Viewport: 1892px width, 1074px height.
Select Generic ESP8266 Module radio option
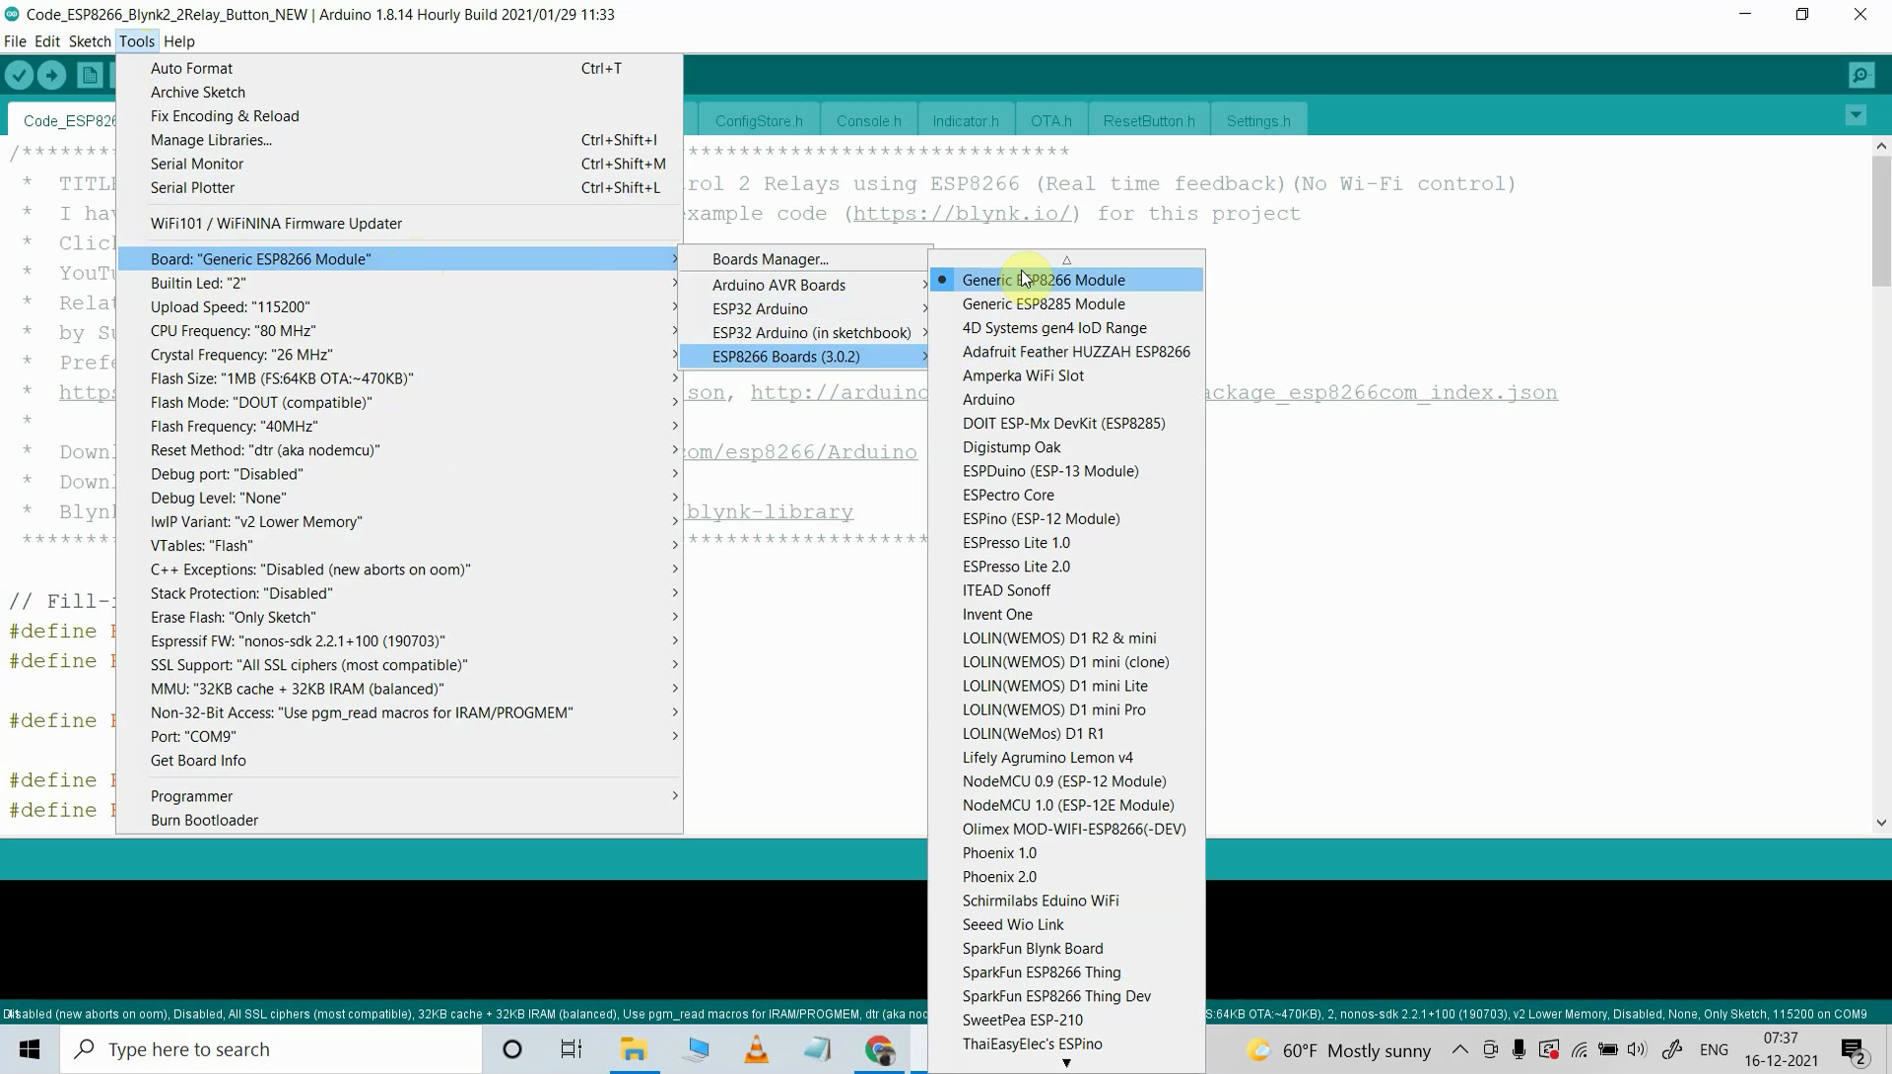(1044, 280)
